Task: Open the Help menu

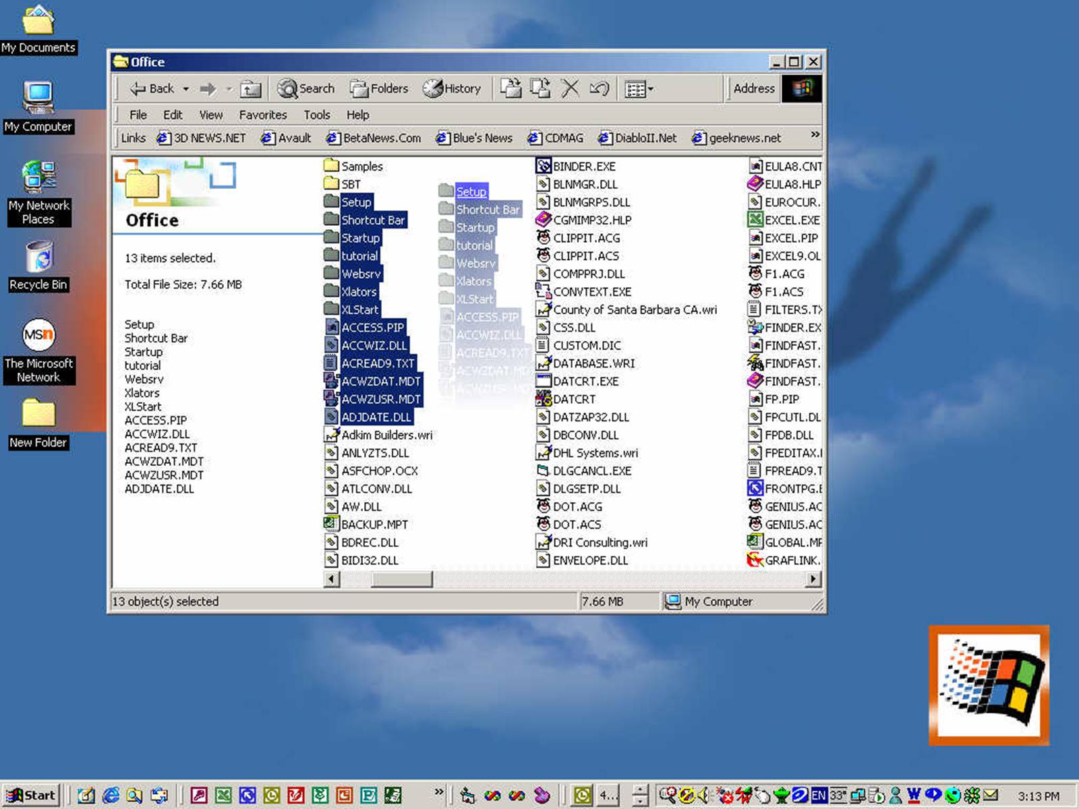Action: (x=357, y=115)
